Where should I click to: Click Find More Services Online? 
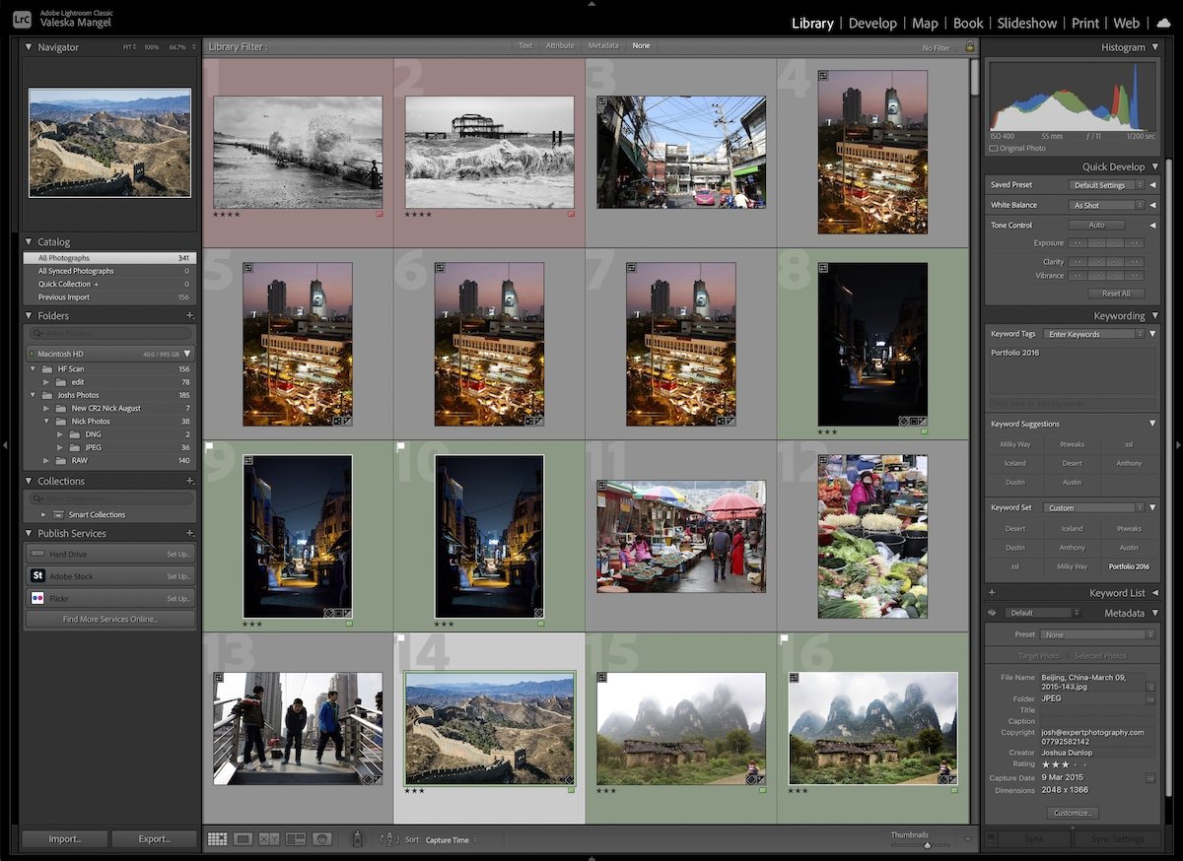109,619
